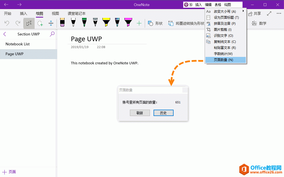The height and width of the screenshot is (177, 284).
Task: Click the green plus to add a pen
Action: coord(139,23)
